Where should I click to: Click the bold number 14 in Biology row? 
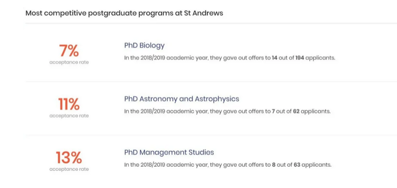(x=275, y=58)
